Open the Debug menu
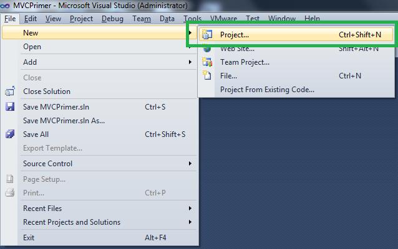Image resolution: width=398 pixels, height=249 pixels. (112, 19)
